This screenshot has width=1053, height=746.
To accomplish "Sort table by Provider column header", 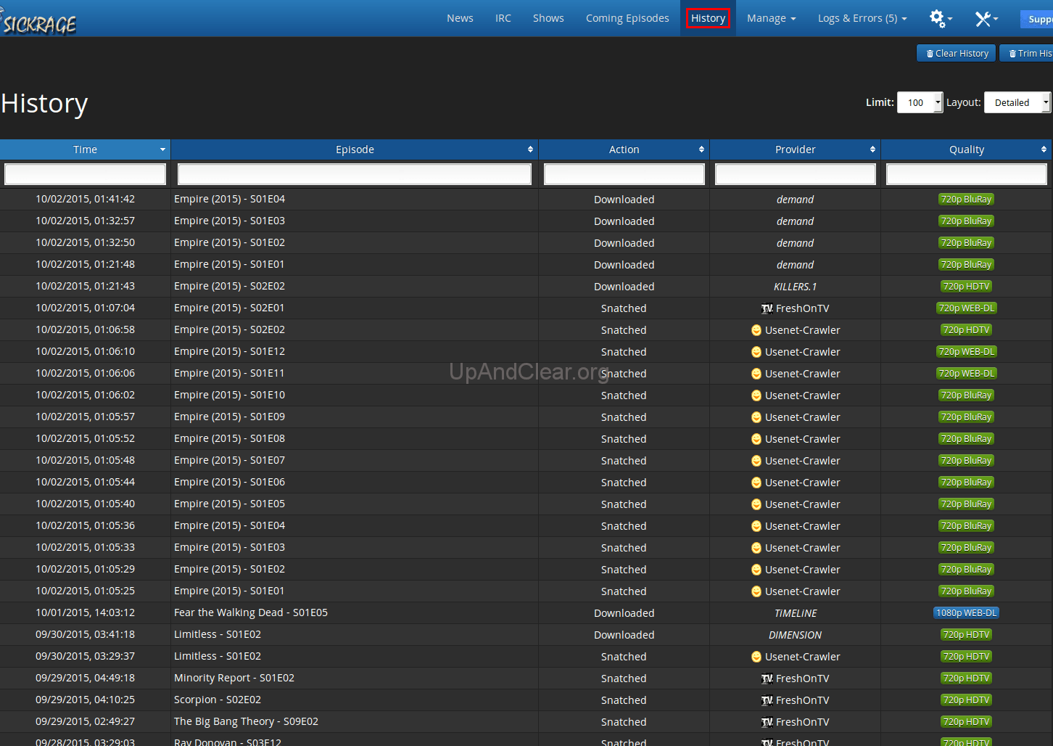I will pos(796,149).
